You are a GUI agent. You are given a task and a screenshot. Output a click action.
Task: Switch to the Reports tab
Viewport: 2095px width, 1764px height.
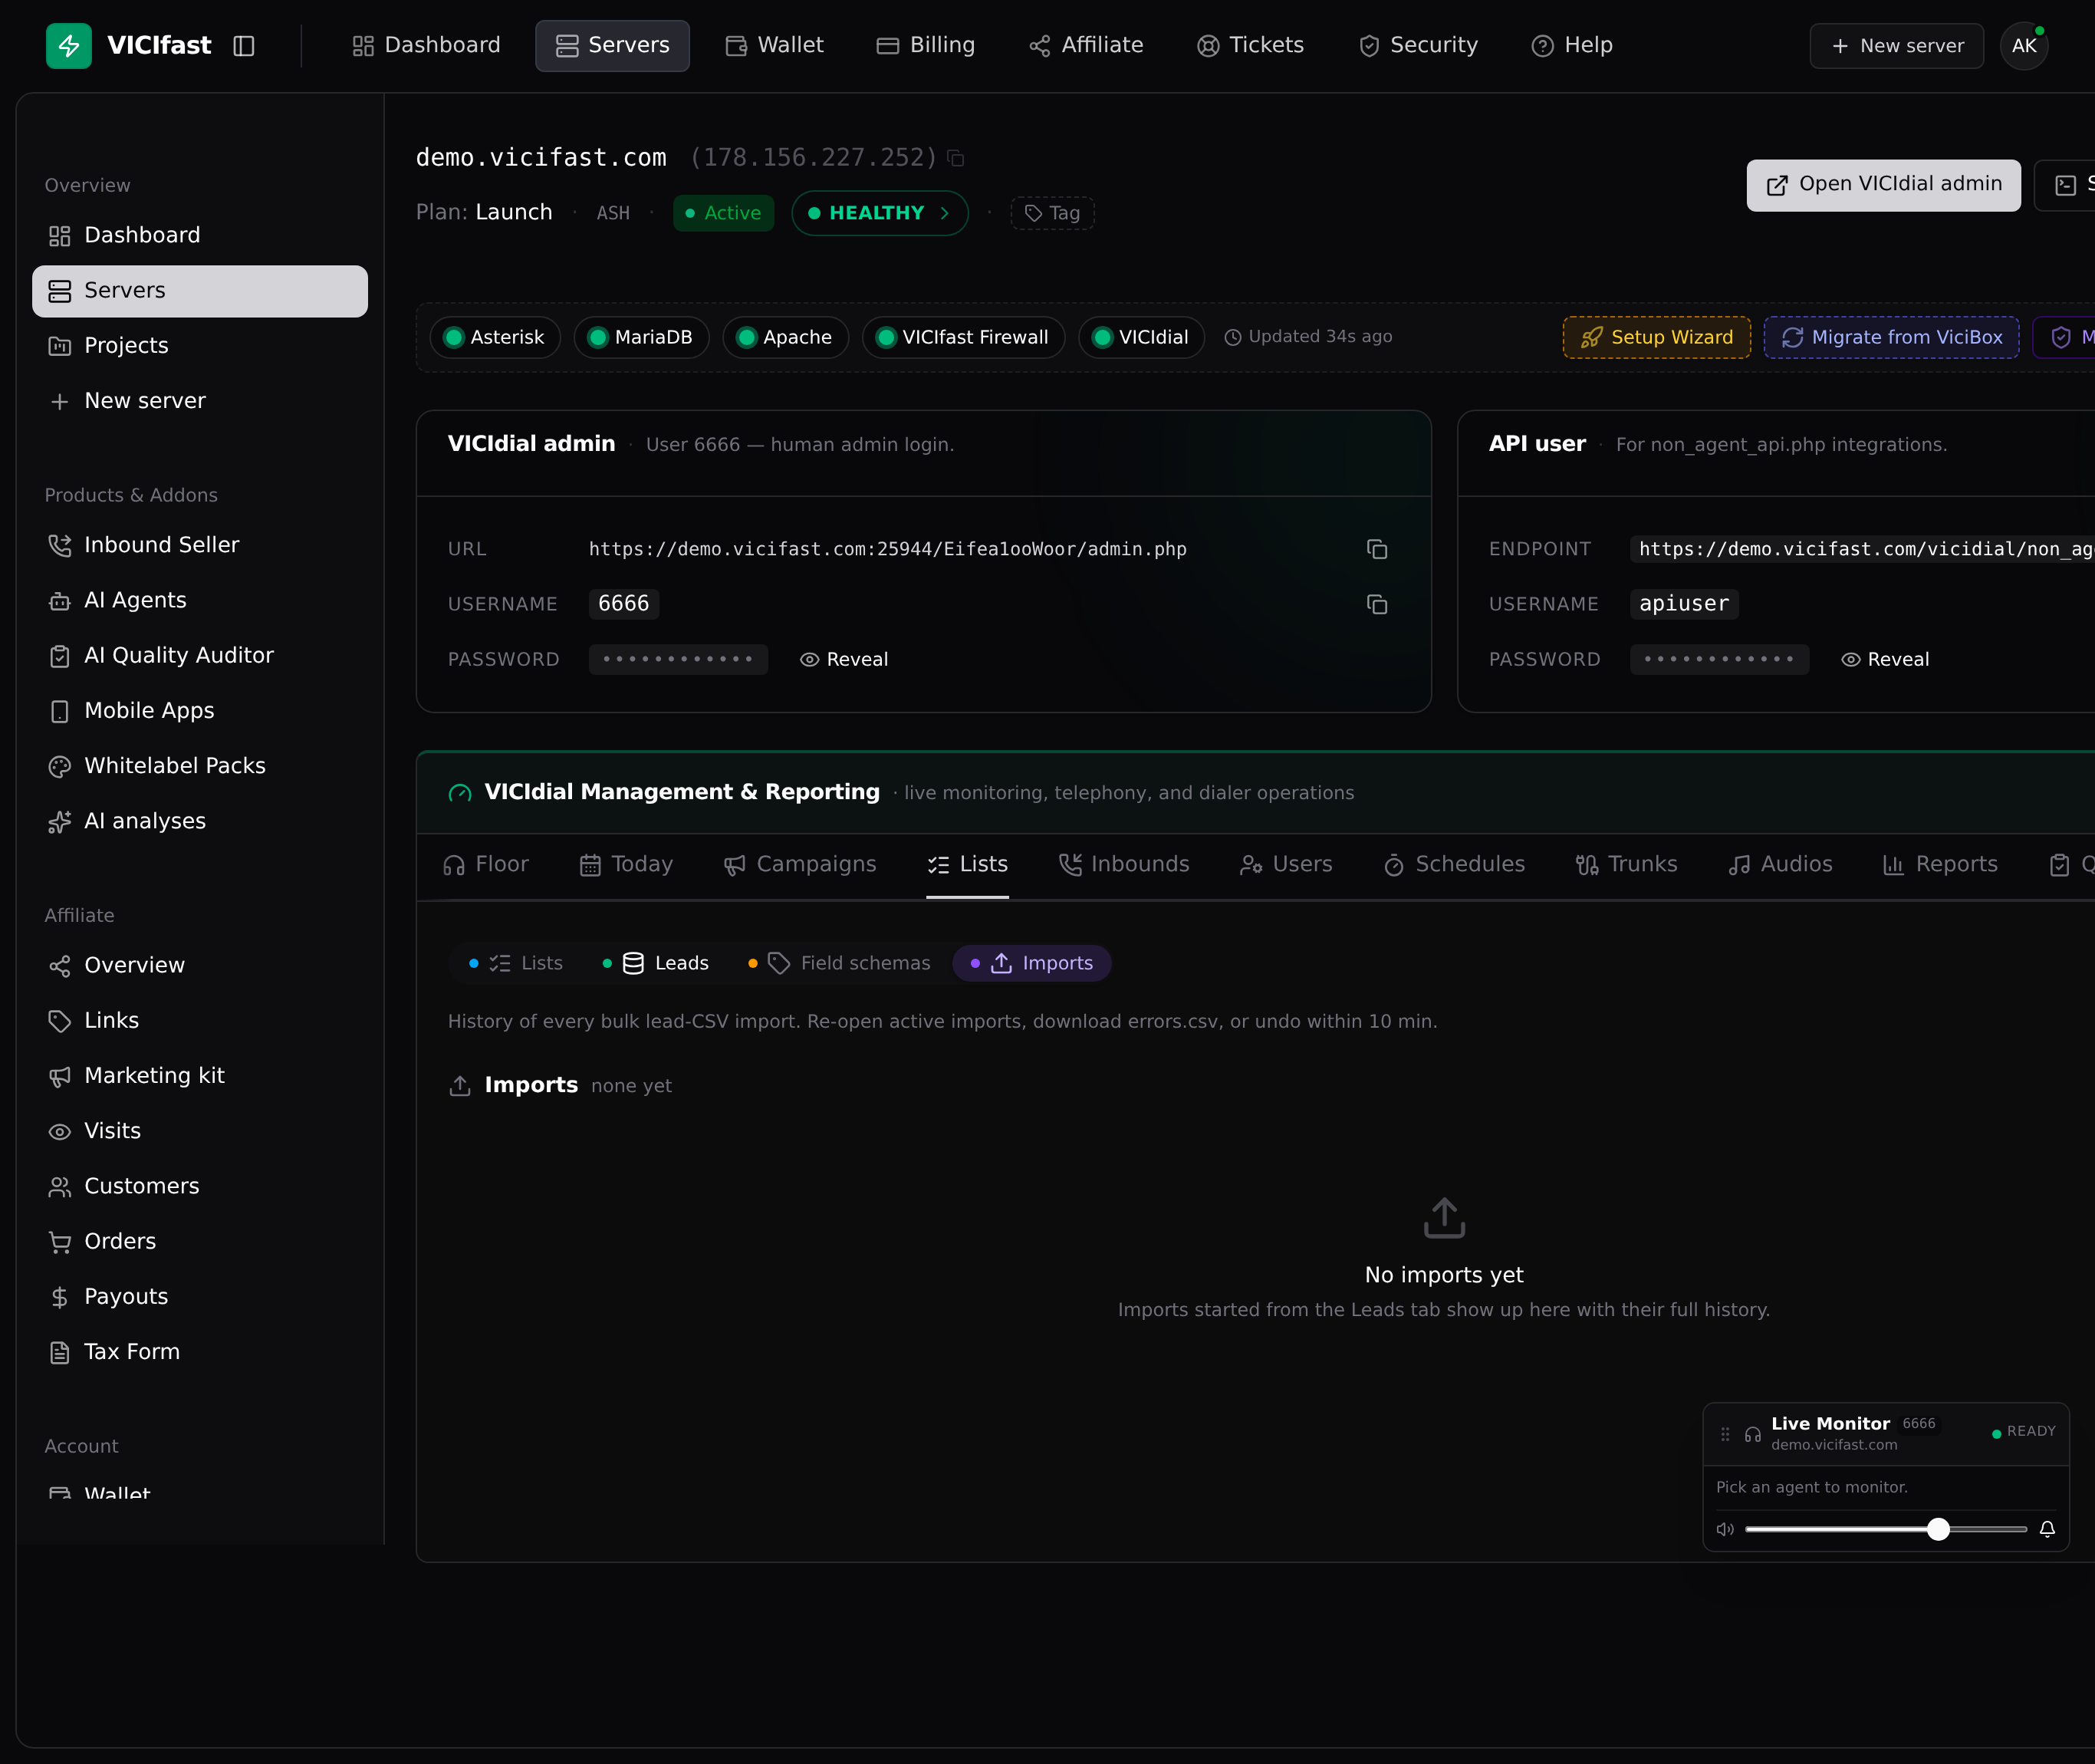click(x=1940, y=865)
